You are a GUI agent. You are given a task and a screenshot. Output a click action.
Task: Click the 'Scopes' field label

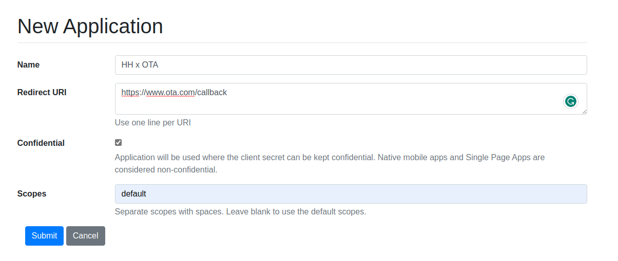(32, 194)
